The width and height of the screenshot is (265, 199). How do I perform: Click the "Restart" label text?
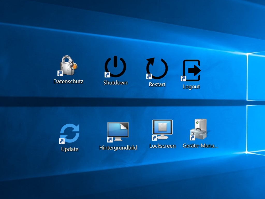coord(157,84)
